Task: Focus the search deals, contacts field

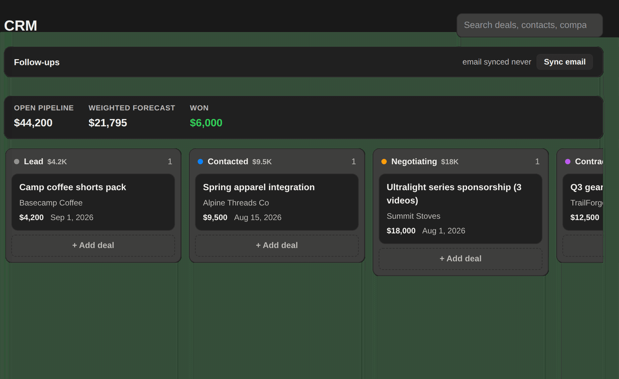Action: point(529,25)
